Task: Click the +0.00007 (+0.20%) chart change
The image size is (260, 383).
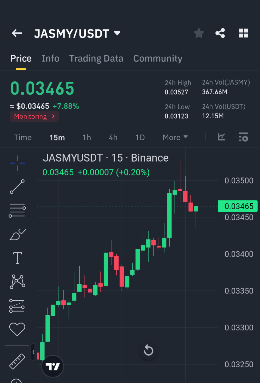Action: click(114, 172)
